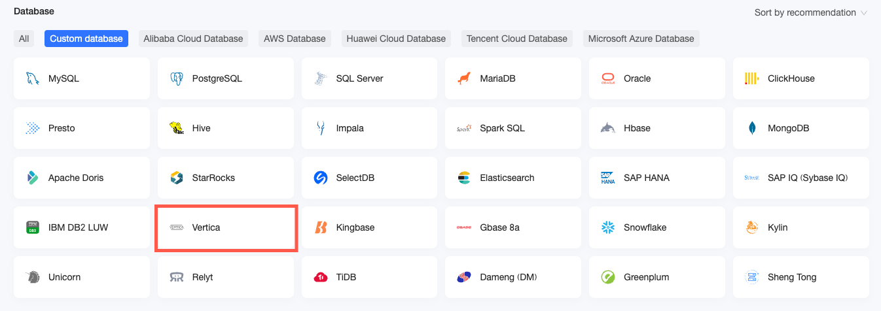Click the SAP HANA logo icon
This screenshot has height=311, width=881.
[608, 178]
